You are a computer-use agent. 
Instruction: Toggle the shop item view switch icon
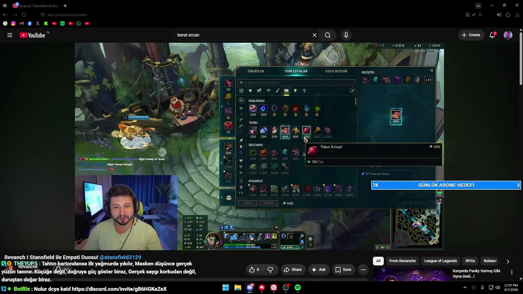[352, 91]
